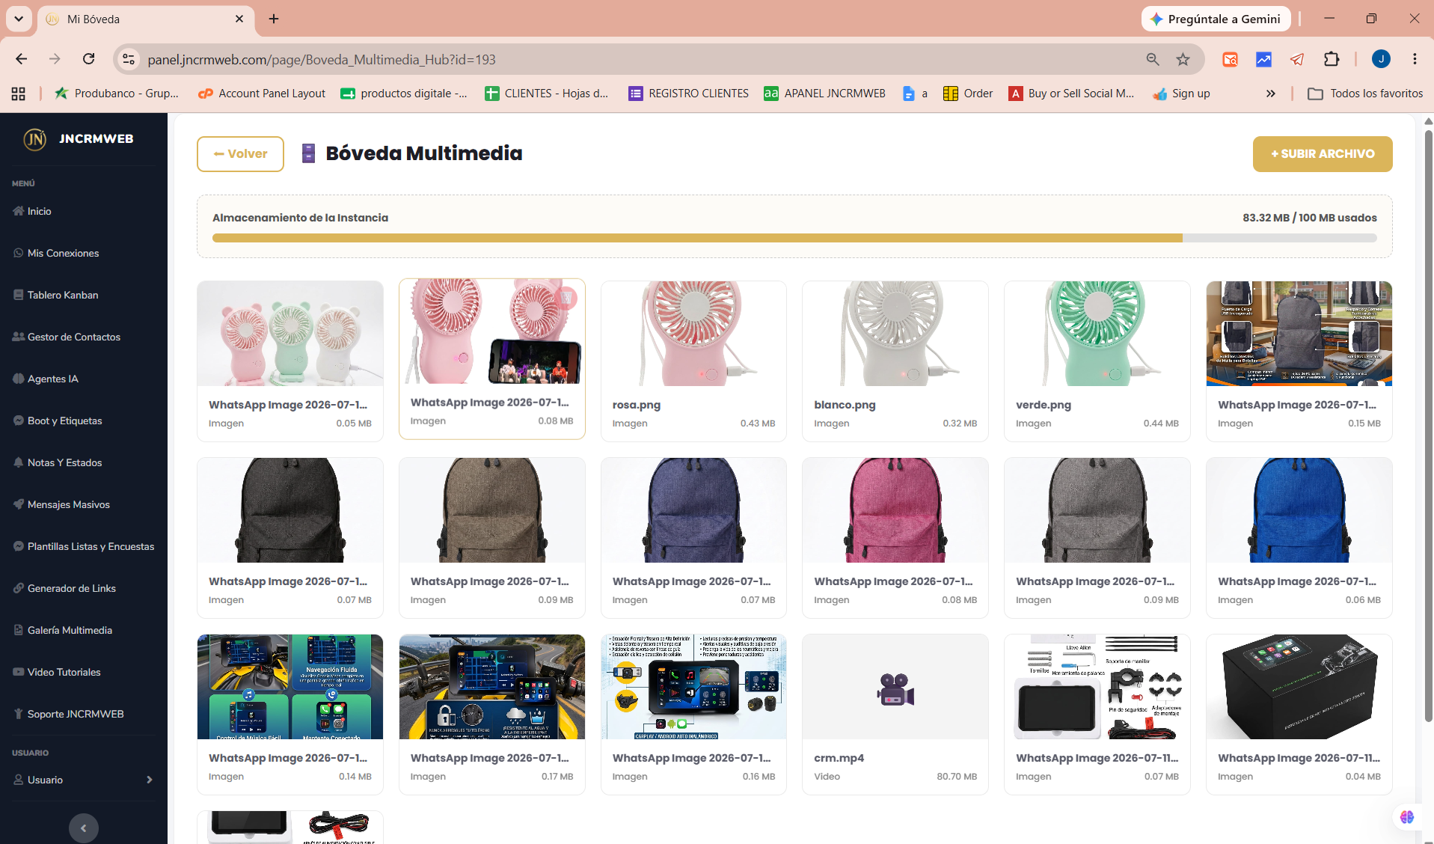Click the Volver button
1434x844 pixels.
point(240,154)
